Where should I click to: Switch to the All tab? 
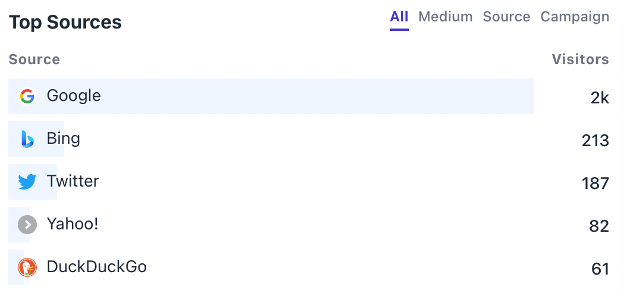399,17
